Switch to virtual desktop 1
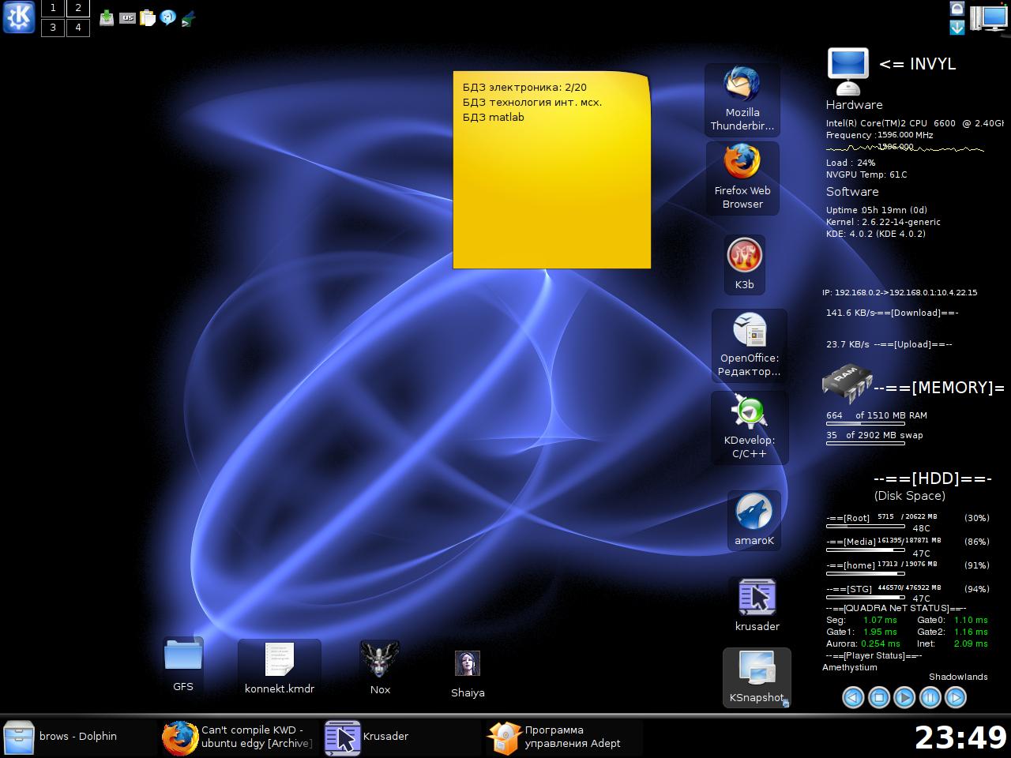This screenshot has width=1011, height=758. point(53,9)
